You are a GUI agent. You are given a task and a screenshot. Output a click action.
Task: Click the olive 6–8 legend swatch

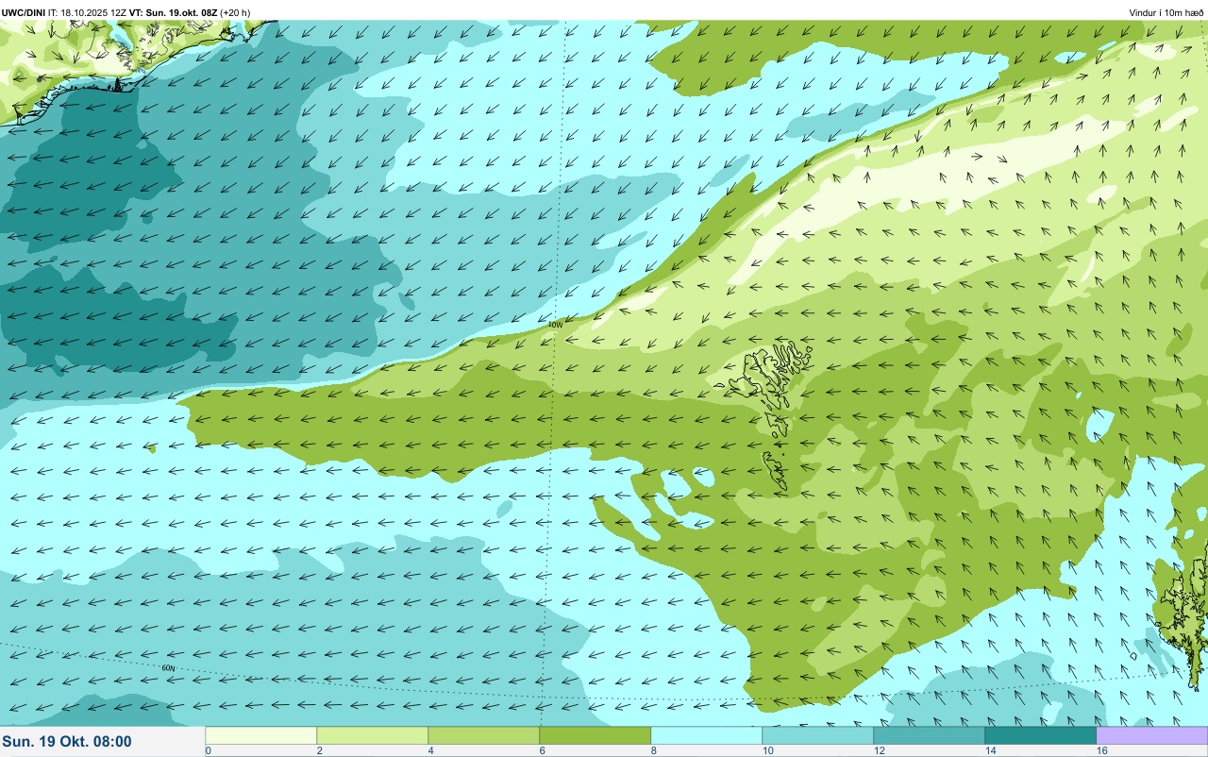tap(595, 735)
